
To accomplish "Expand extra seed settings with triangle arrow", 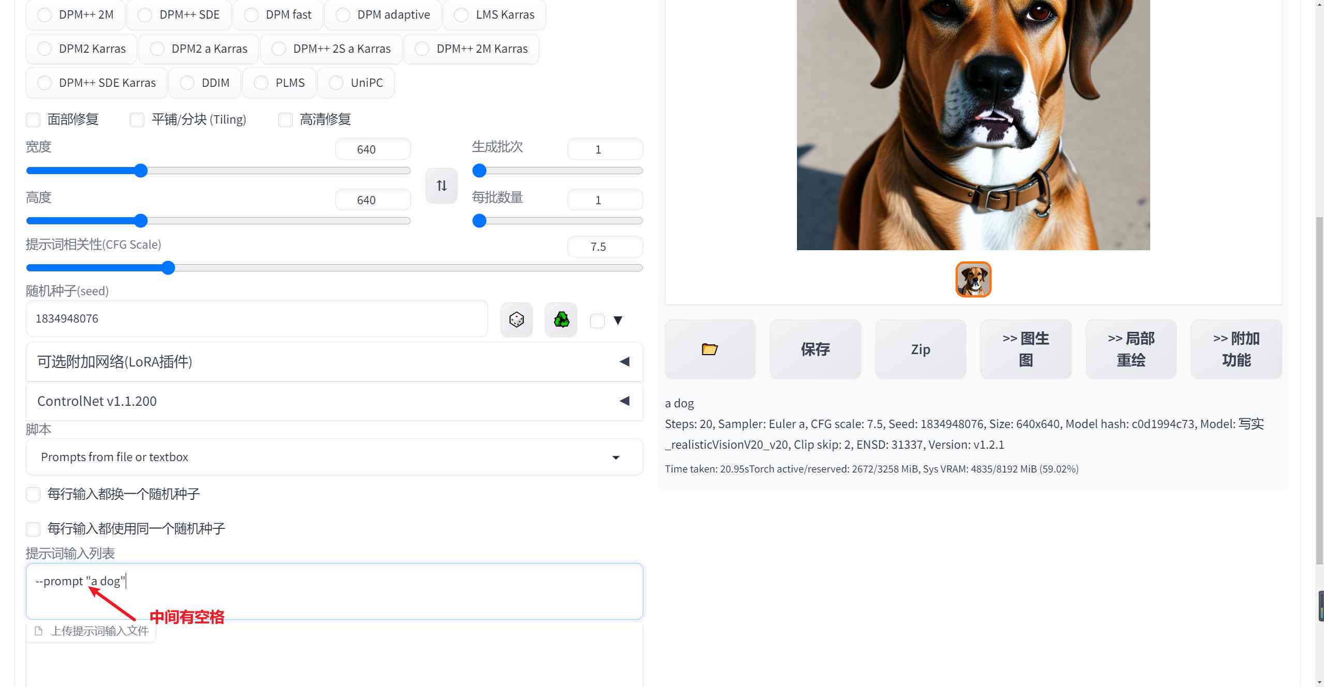I will tap(618, 320).
